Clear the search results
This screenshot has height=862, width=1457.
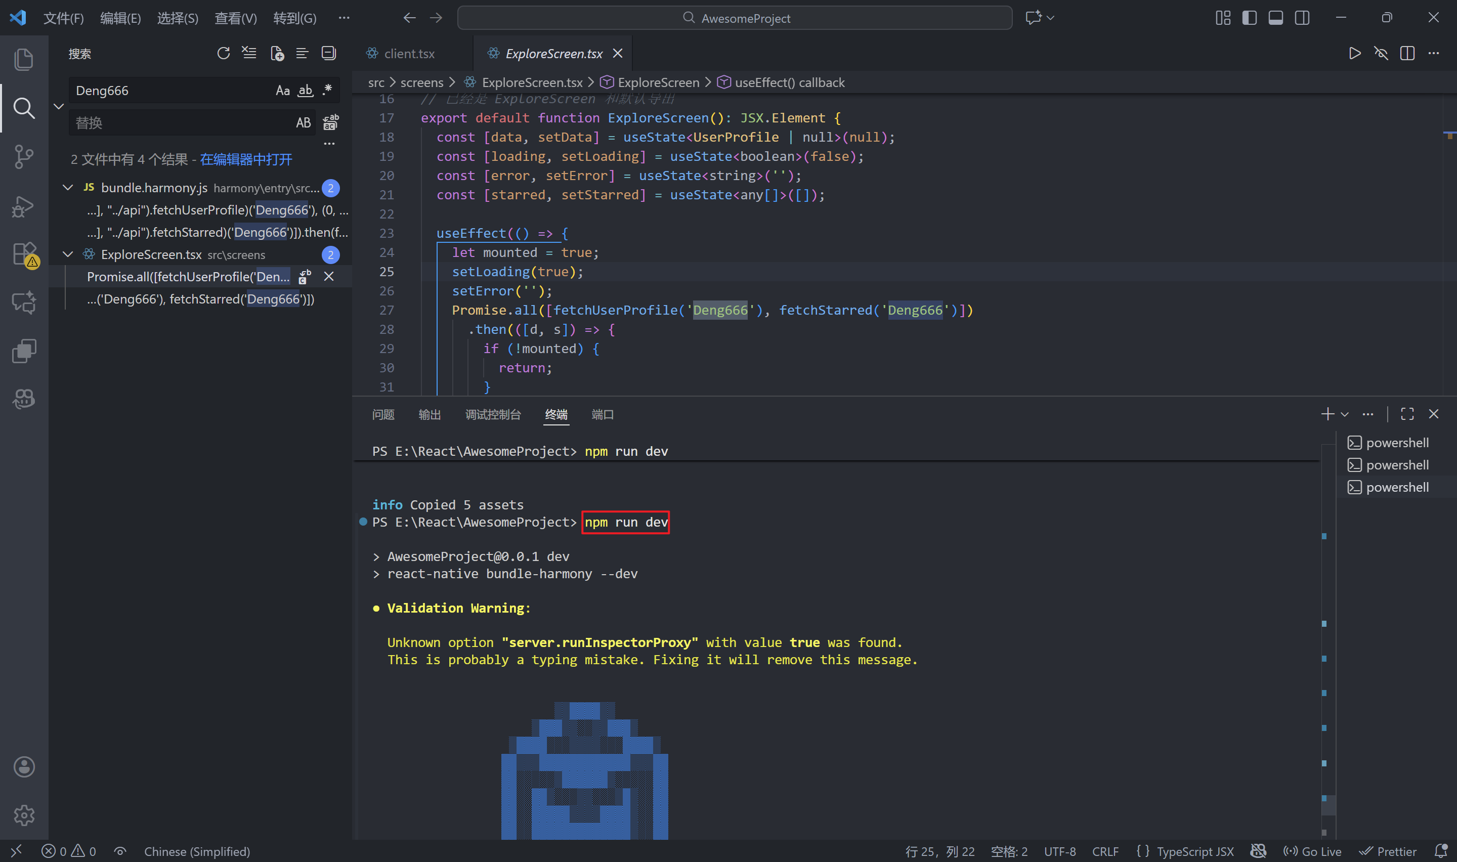click(249, 54)
